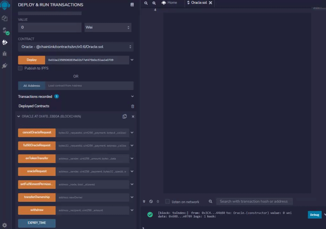Zoom in the editor
The height and width of the screenshot is (229, 326).
[x=154, y=3]
